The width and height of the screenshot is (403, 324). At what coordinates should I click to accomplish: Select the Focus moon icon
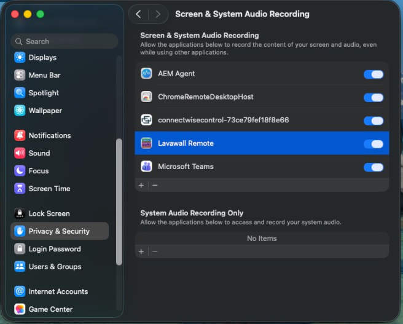(x=20, y=171)
